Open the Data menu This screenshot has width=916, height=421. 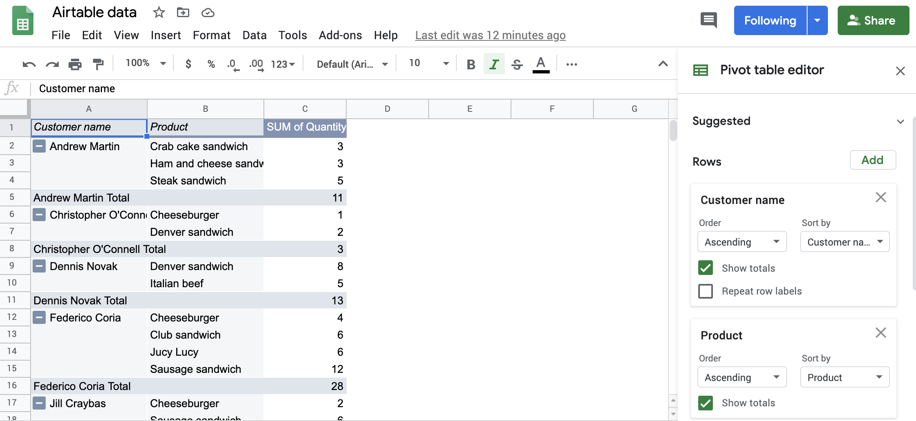[x=254, y=35]
